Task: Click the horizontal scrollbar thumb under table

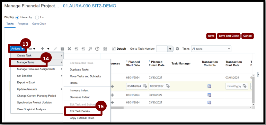Action: coord(117,108)
